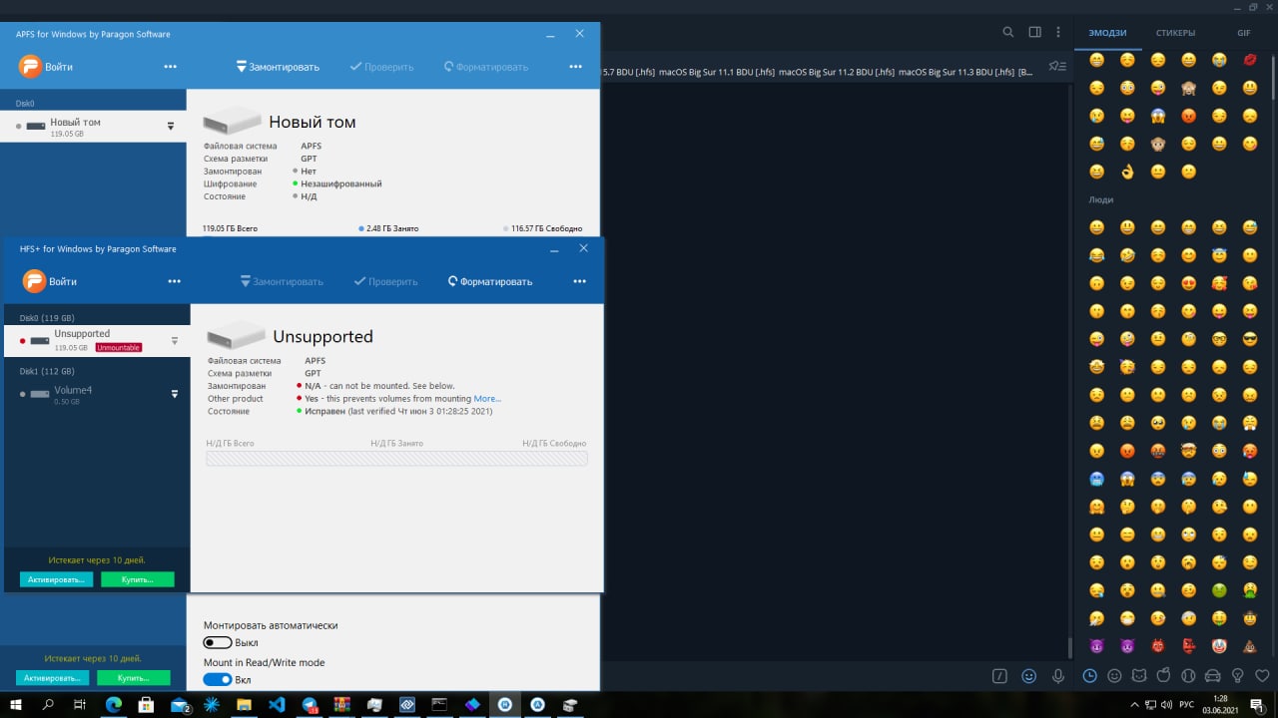Viewport: 1278px width, 718px height.
Task: Toggle the Mount in Read/Write mode switch
Action: pyautogui.click(x=218, y=679)
